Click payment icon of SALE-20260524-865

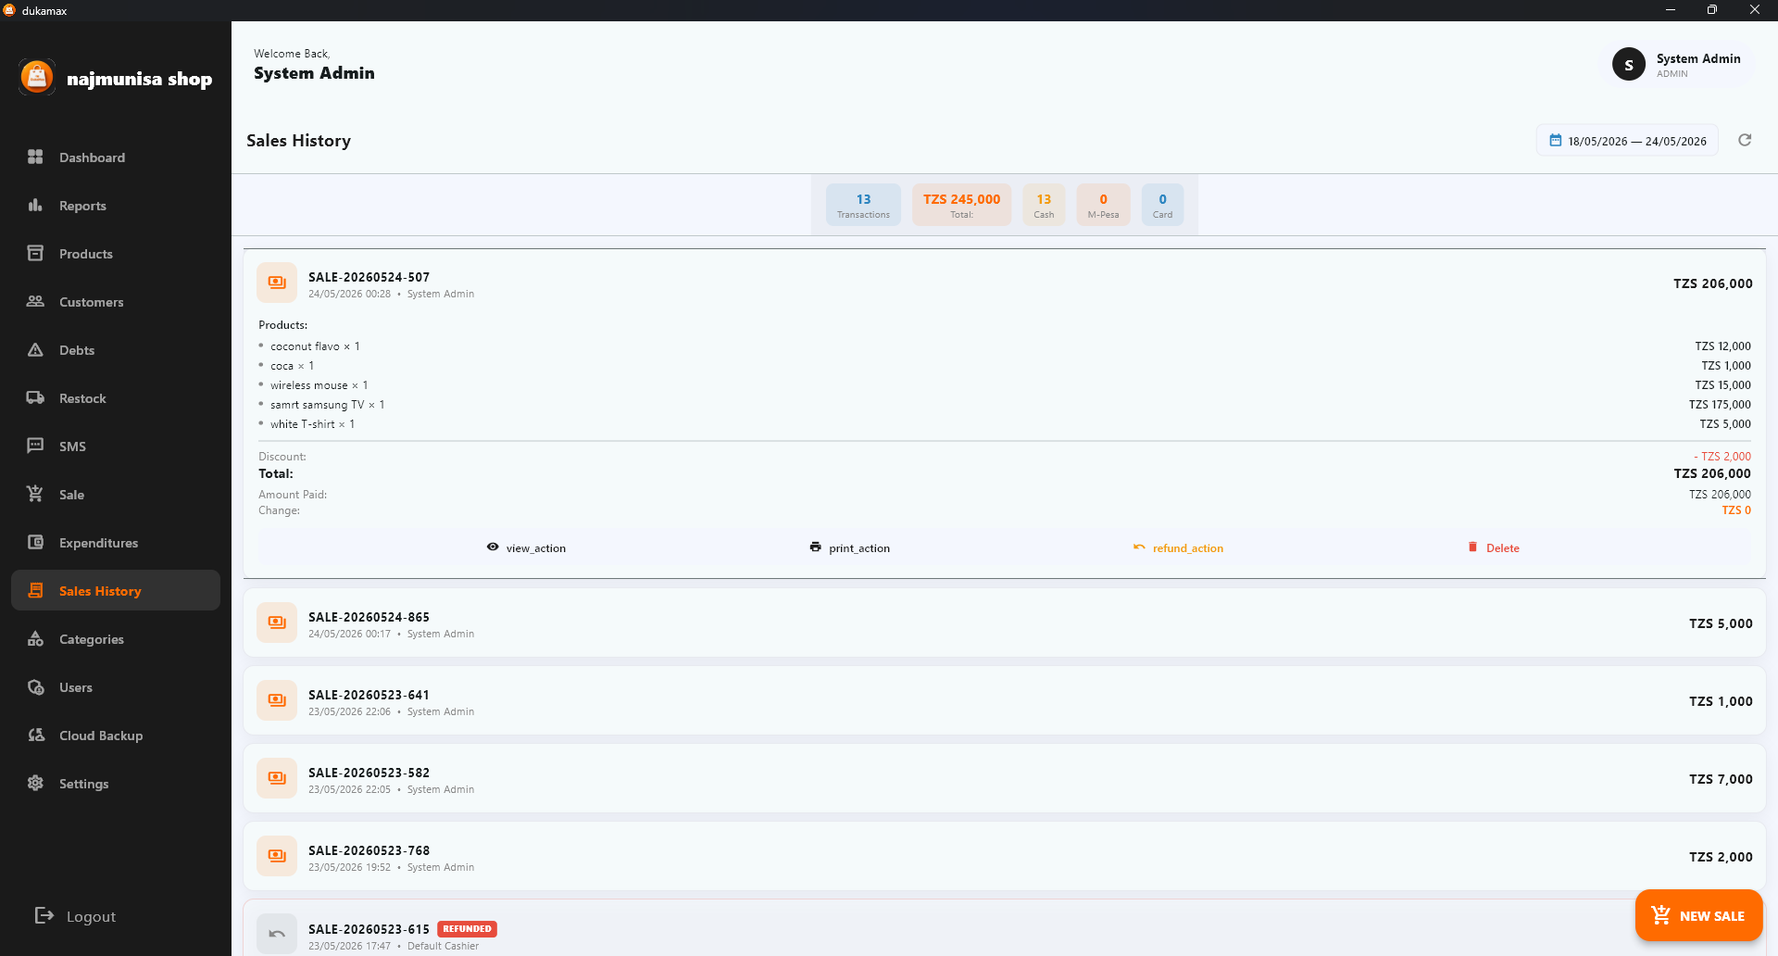point(277,623)
